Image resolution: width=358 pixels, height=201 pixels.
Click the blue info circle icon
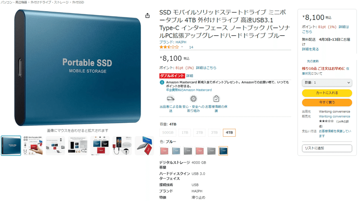click(162, 82)
